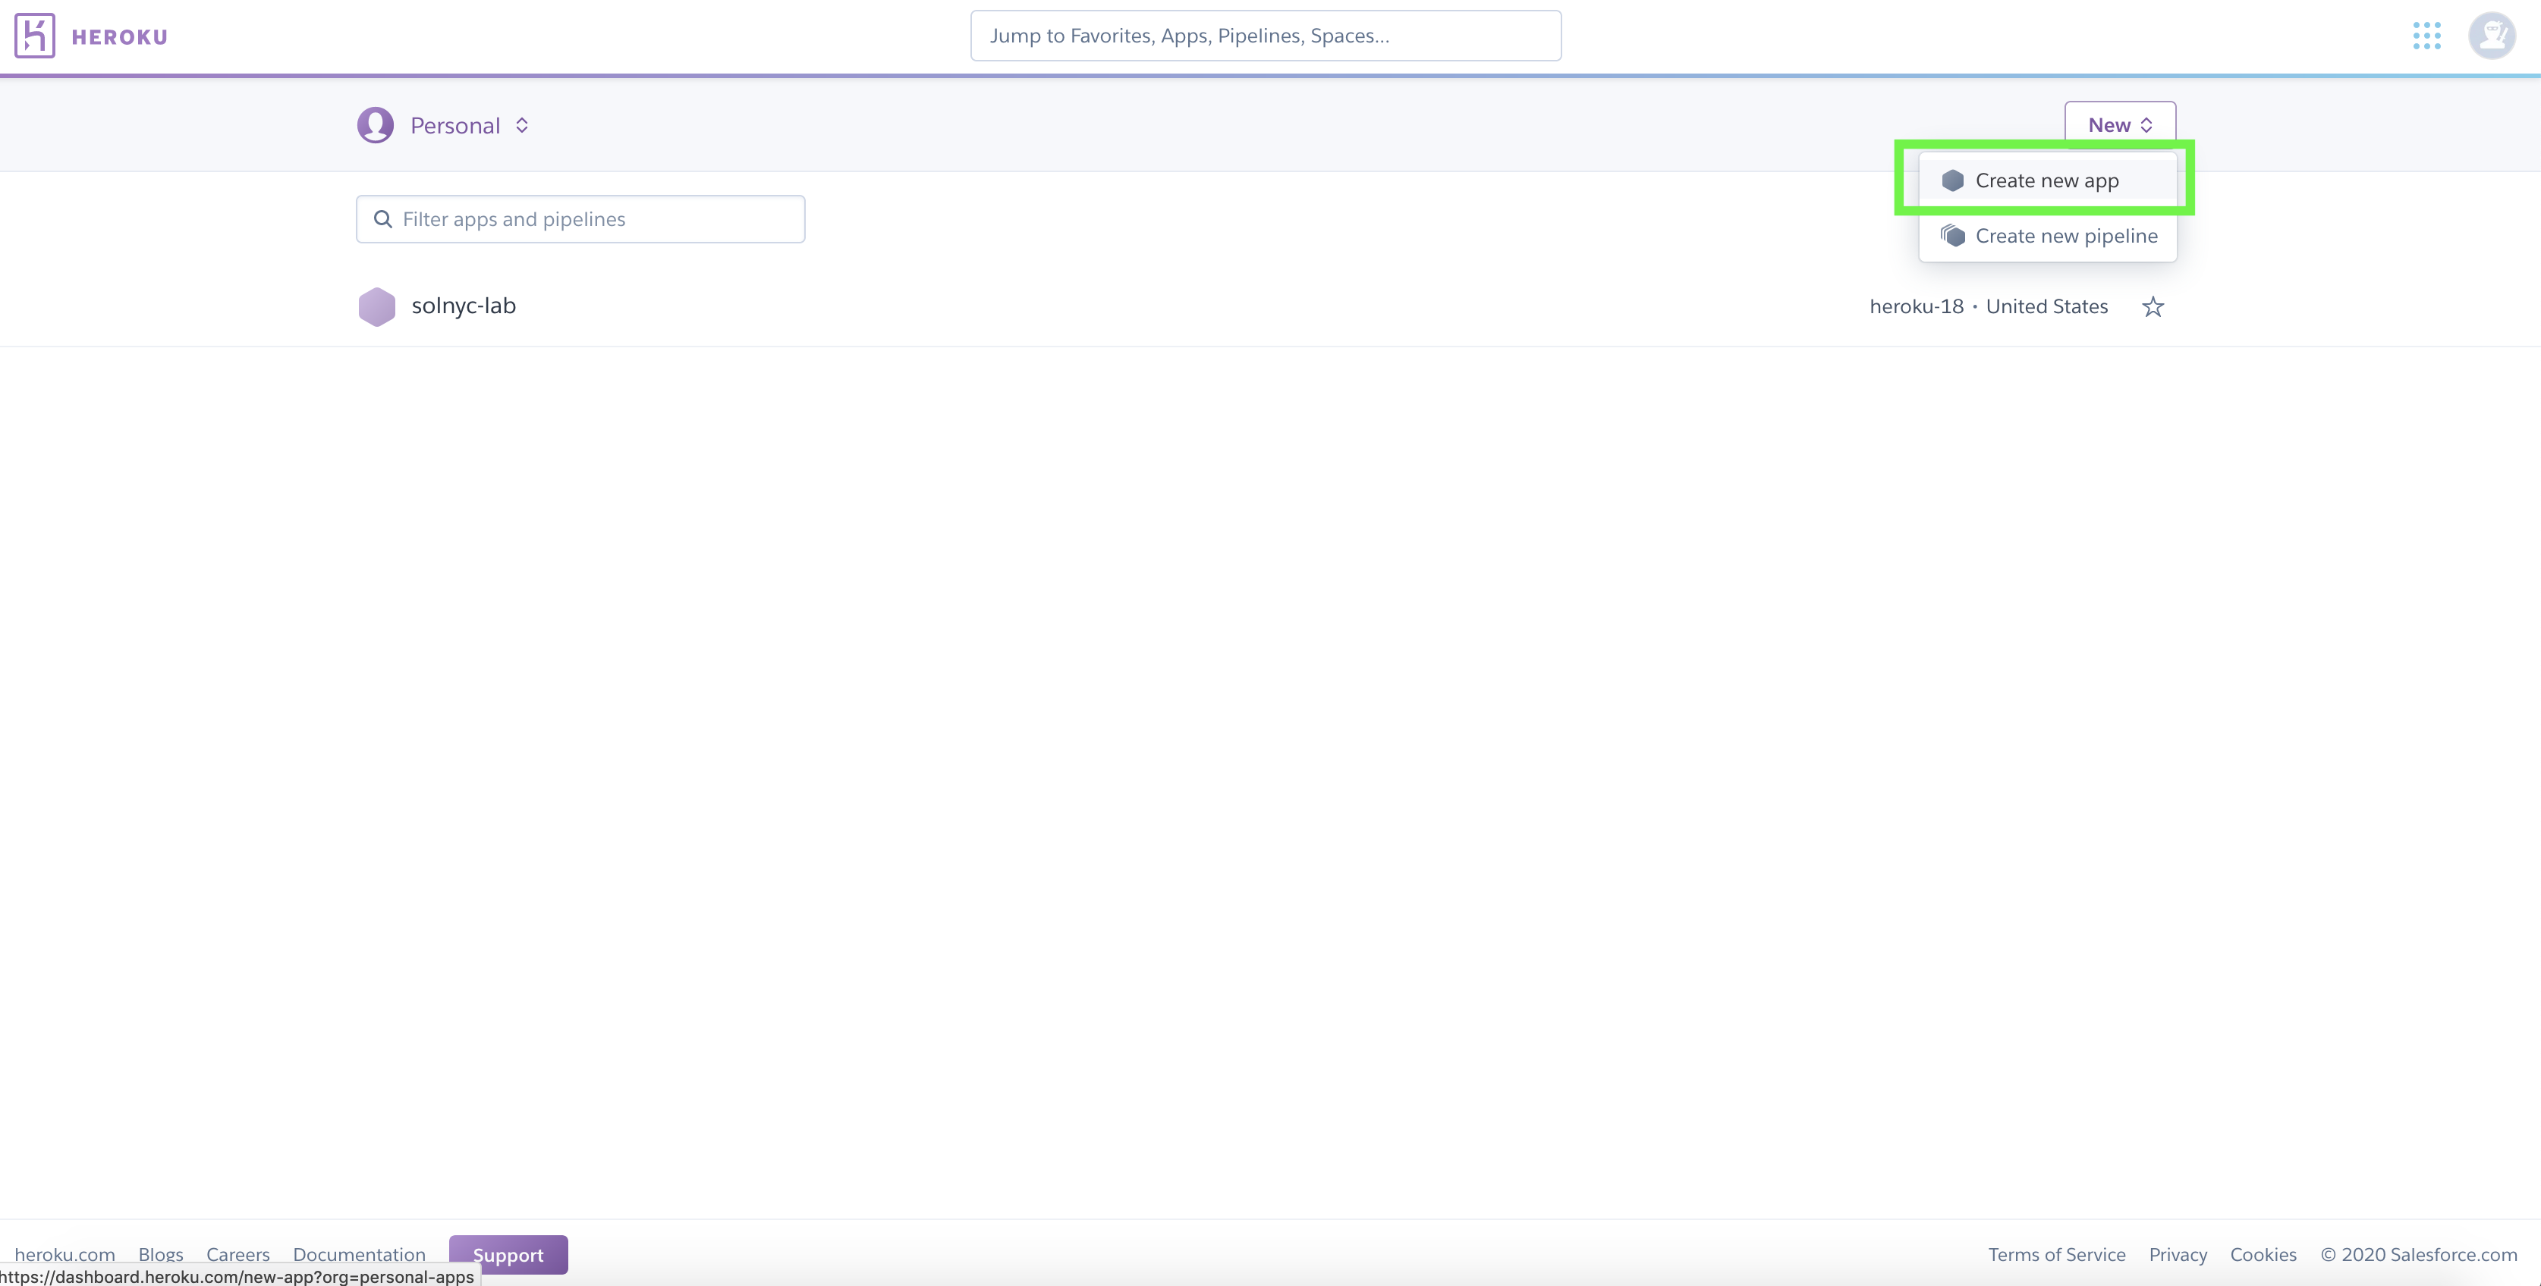Select Create new pipeline from the menu
Screen dimensions: 2541x1286
point(2067,236)
